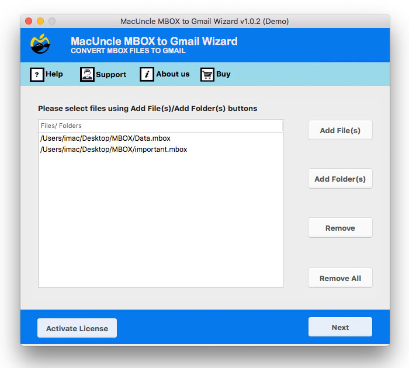Click the Remove button
409x368 pixels.
coord(340,228)
